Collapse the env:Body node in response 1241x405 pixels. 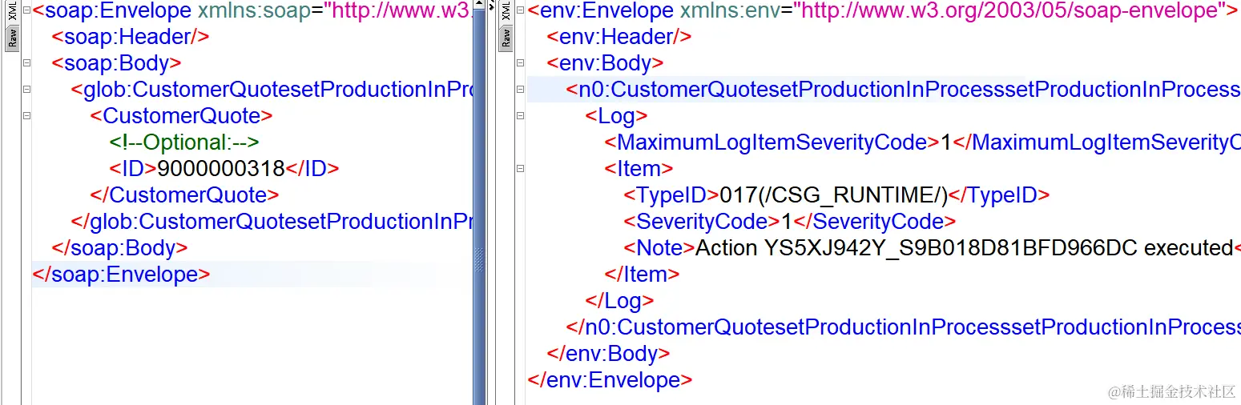coord(522,63)
